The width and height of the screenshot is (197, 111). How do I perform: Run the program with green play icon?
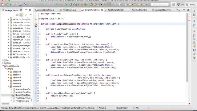tap(71, 4)
